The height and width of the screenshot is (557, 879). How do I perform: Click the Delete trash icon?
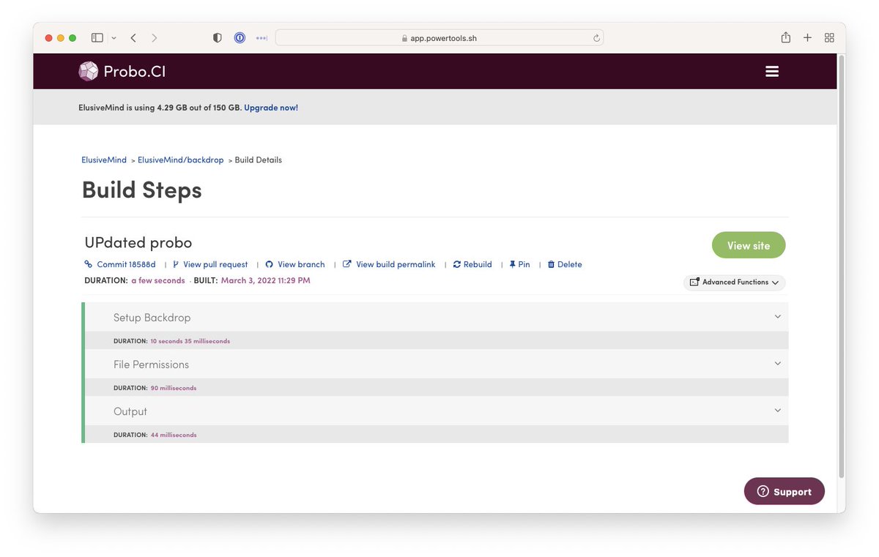[x=552, y=264]
